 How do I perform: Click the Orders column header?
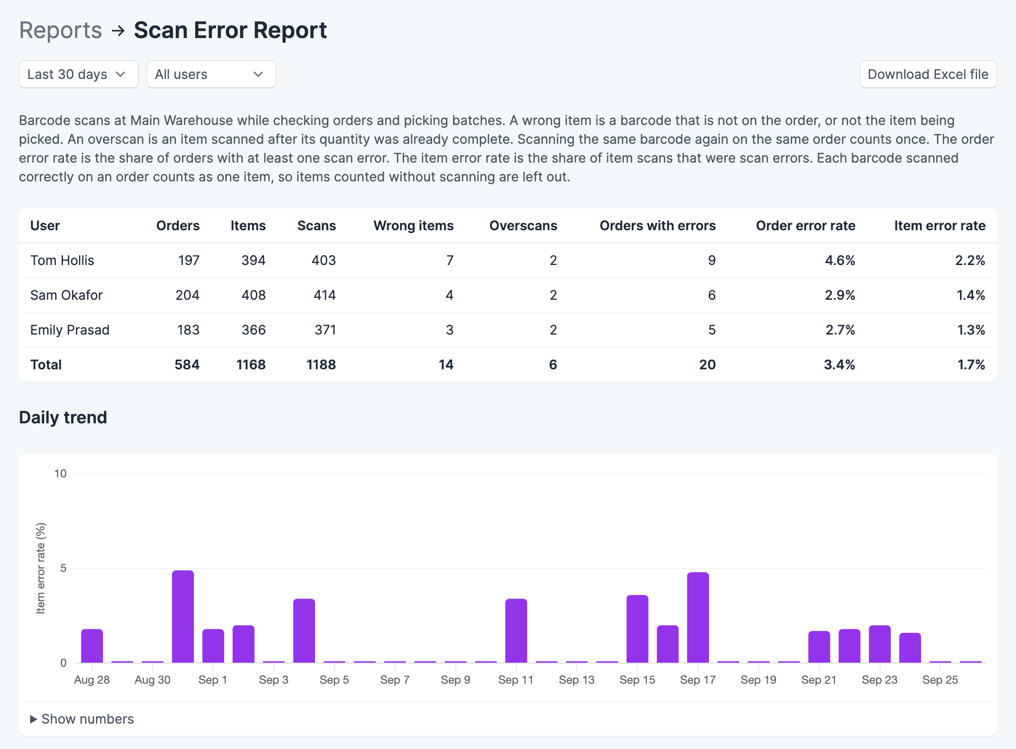click(178, 226)
